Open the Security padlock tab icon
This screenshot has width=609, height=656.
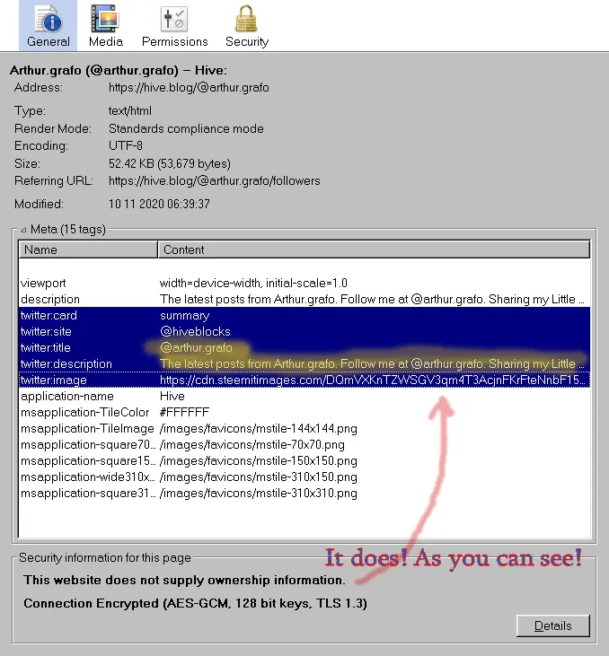(247, 25)
